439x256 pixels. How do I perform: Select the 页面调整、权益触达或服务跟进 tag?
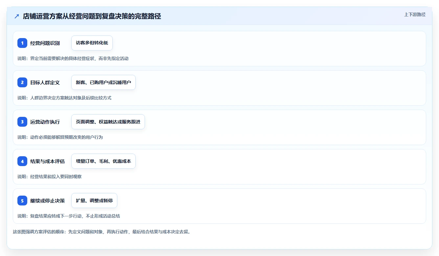(108, 122)
